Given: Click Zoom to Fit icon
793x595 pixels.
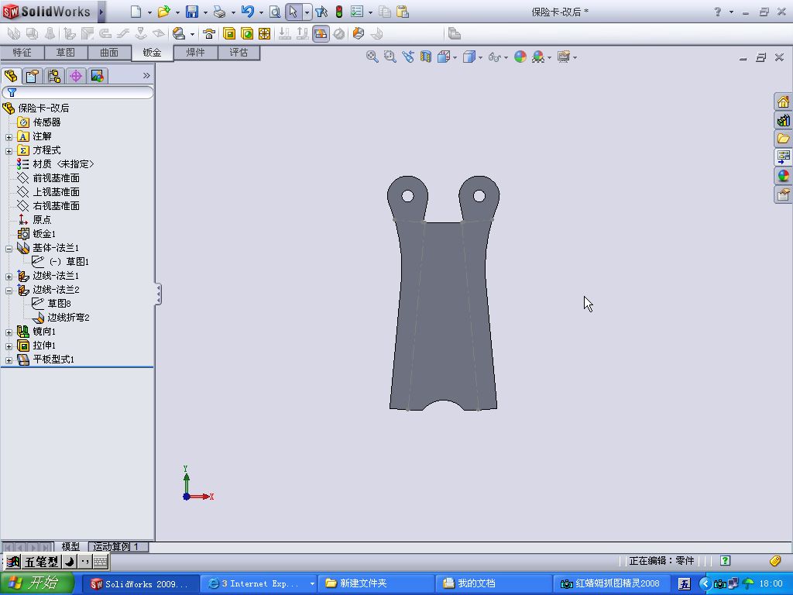Looking at the screenshot, I should (372, 57).
